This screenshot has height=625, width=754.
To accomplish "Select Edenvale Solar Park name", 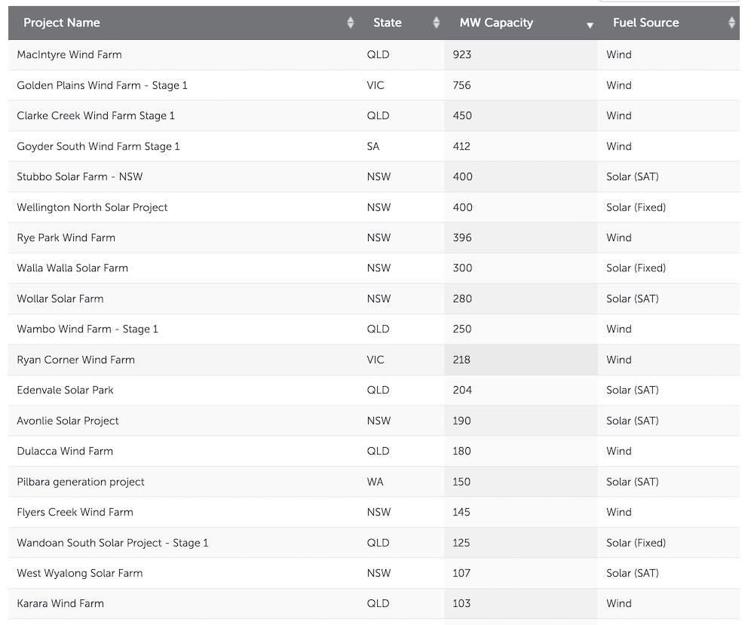I will click(65, 391).
